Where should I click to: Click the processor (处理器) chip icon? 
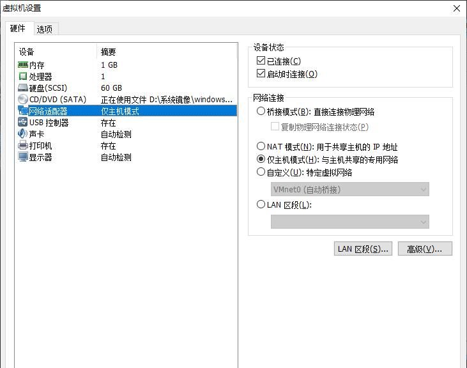click(x=23, y=76)
